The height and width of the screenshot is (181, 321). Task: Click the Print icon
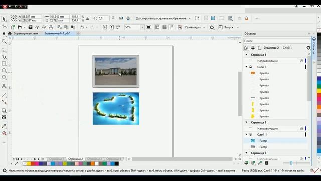(51, 27)
